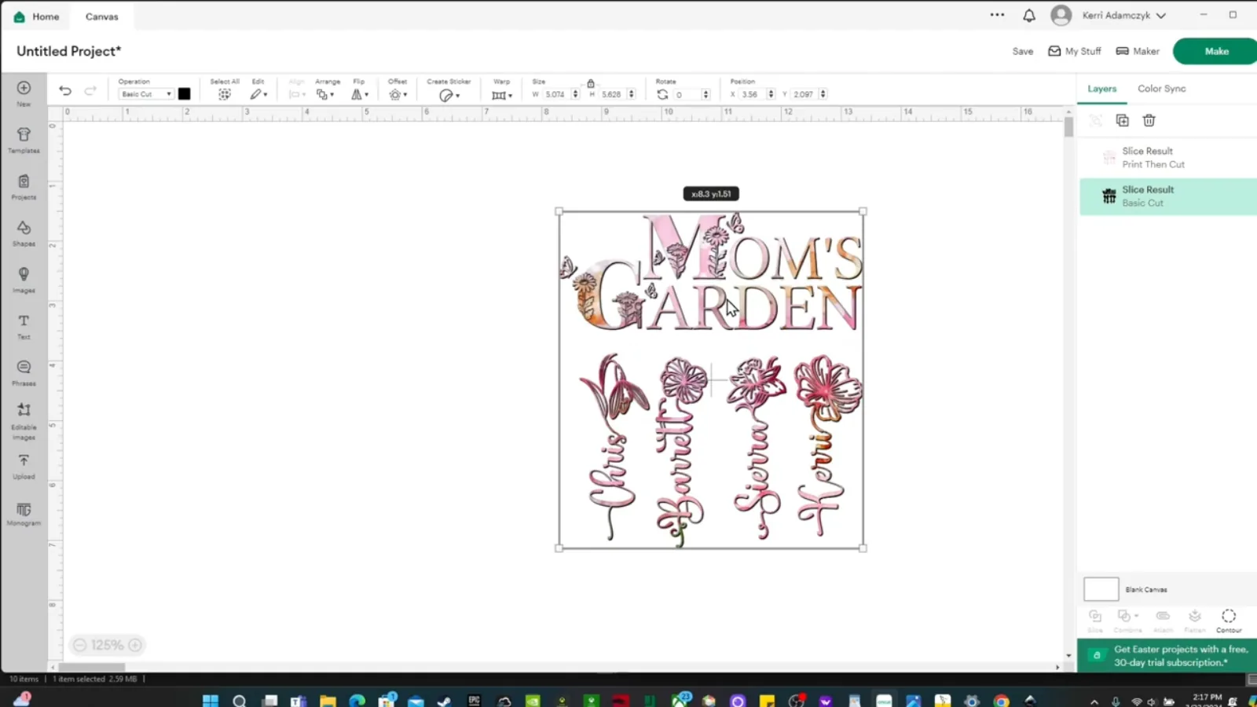This screenshot has width=1257, height=707.
Task: Open the Images library in the sidebar
Action: tap(24, 280)
